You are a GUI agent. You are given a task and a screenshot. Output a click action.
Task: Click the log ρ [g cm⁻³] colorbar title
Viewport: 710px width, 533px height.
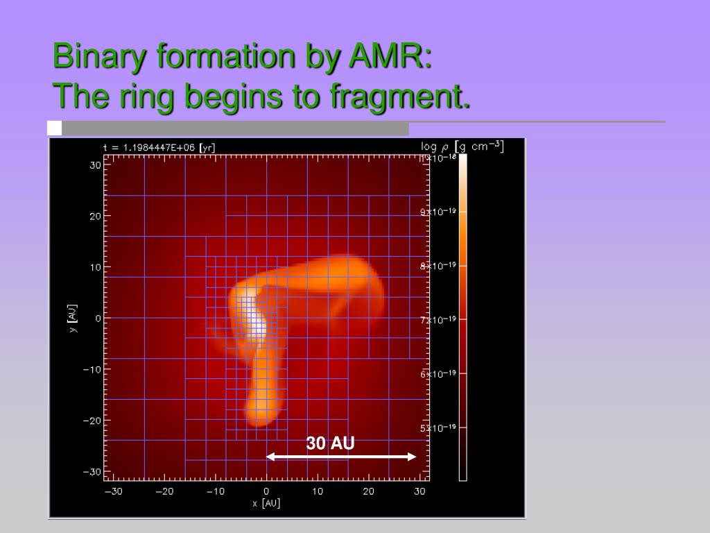point(462,146)
